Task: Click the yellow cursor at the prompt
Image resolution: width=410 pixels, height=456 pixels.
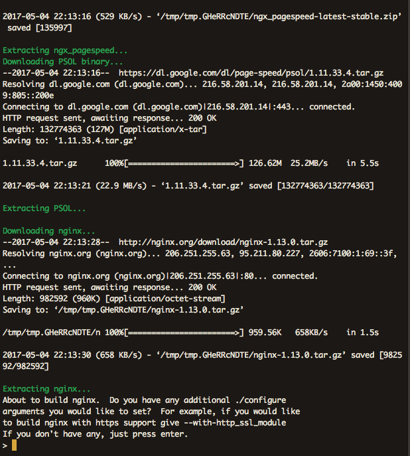Action: point(14,445)
